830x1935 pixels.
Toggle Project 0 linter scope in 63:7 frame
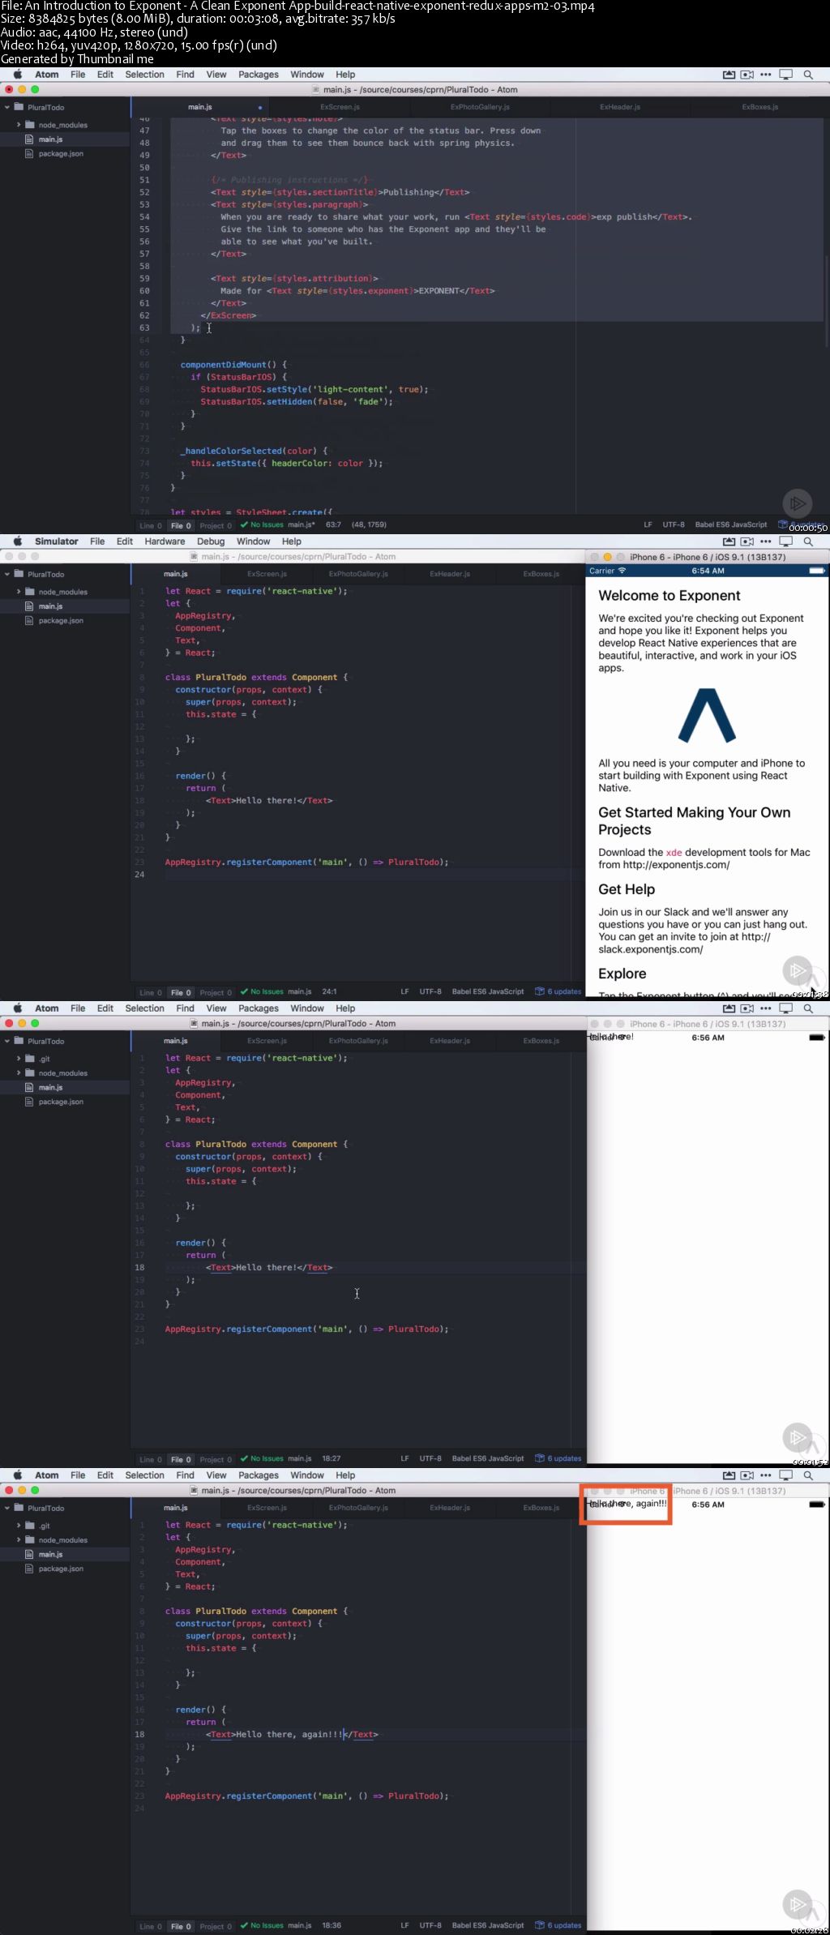[216, 526]
